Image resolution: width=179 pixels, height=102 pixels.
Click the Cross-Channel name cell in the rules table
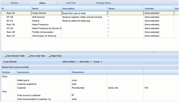[x=46, y=13]
